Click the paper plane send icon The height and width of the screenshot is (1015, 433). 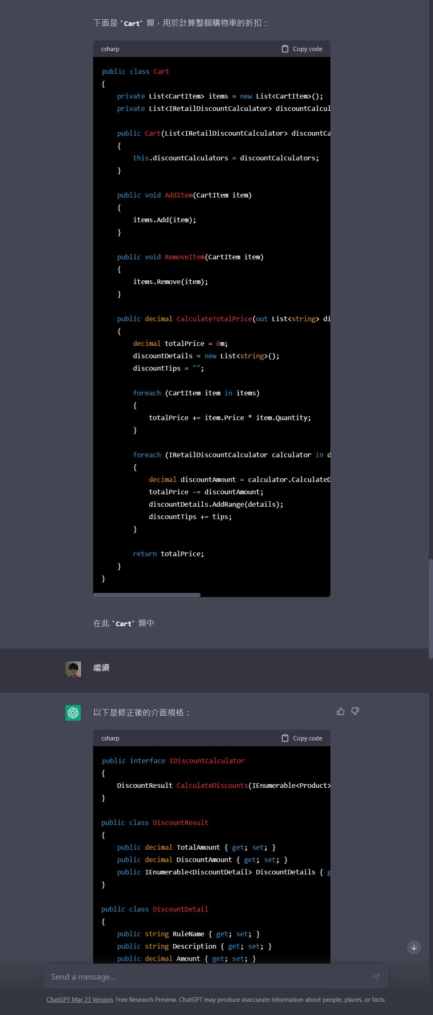tap(376, 977)
